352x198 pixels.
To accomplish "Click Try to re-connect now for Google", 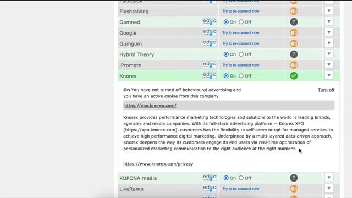I will (241, 33).
